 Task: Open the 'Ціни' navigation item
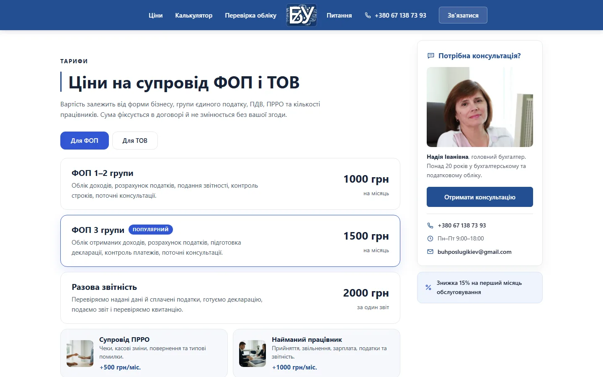pyautogui.click(x=155, y=15)
